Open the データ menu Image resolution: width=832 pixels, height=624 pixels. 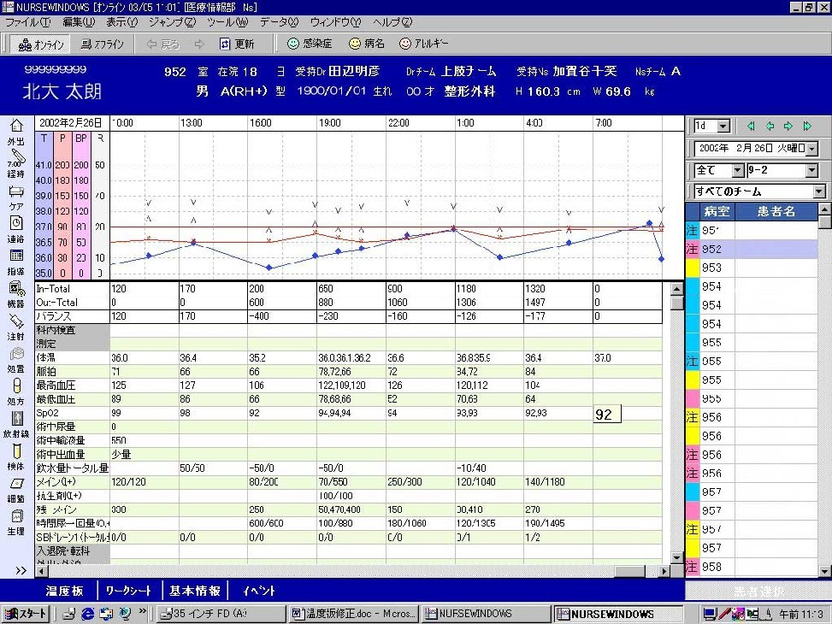click(279, 22)
